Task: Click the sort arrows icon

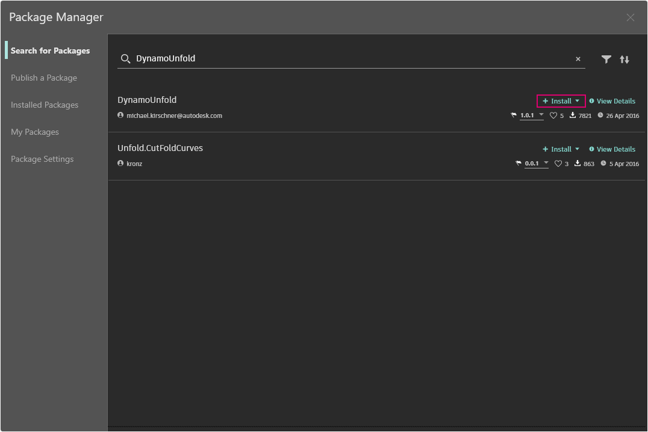Action: coord(625,59)
